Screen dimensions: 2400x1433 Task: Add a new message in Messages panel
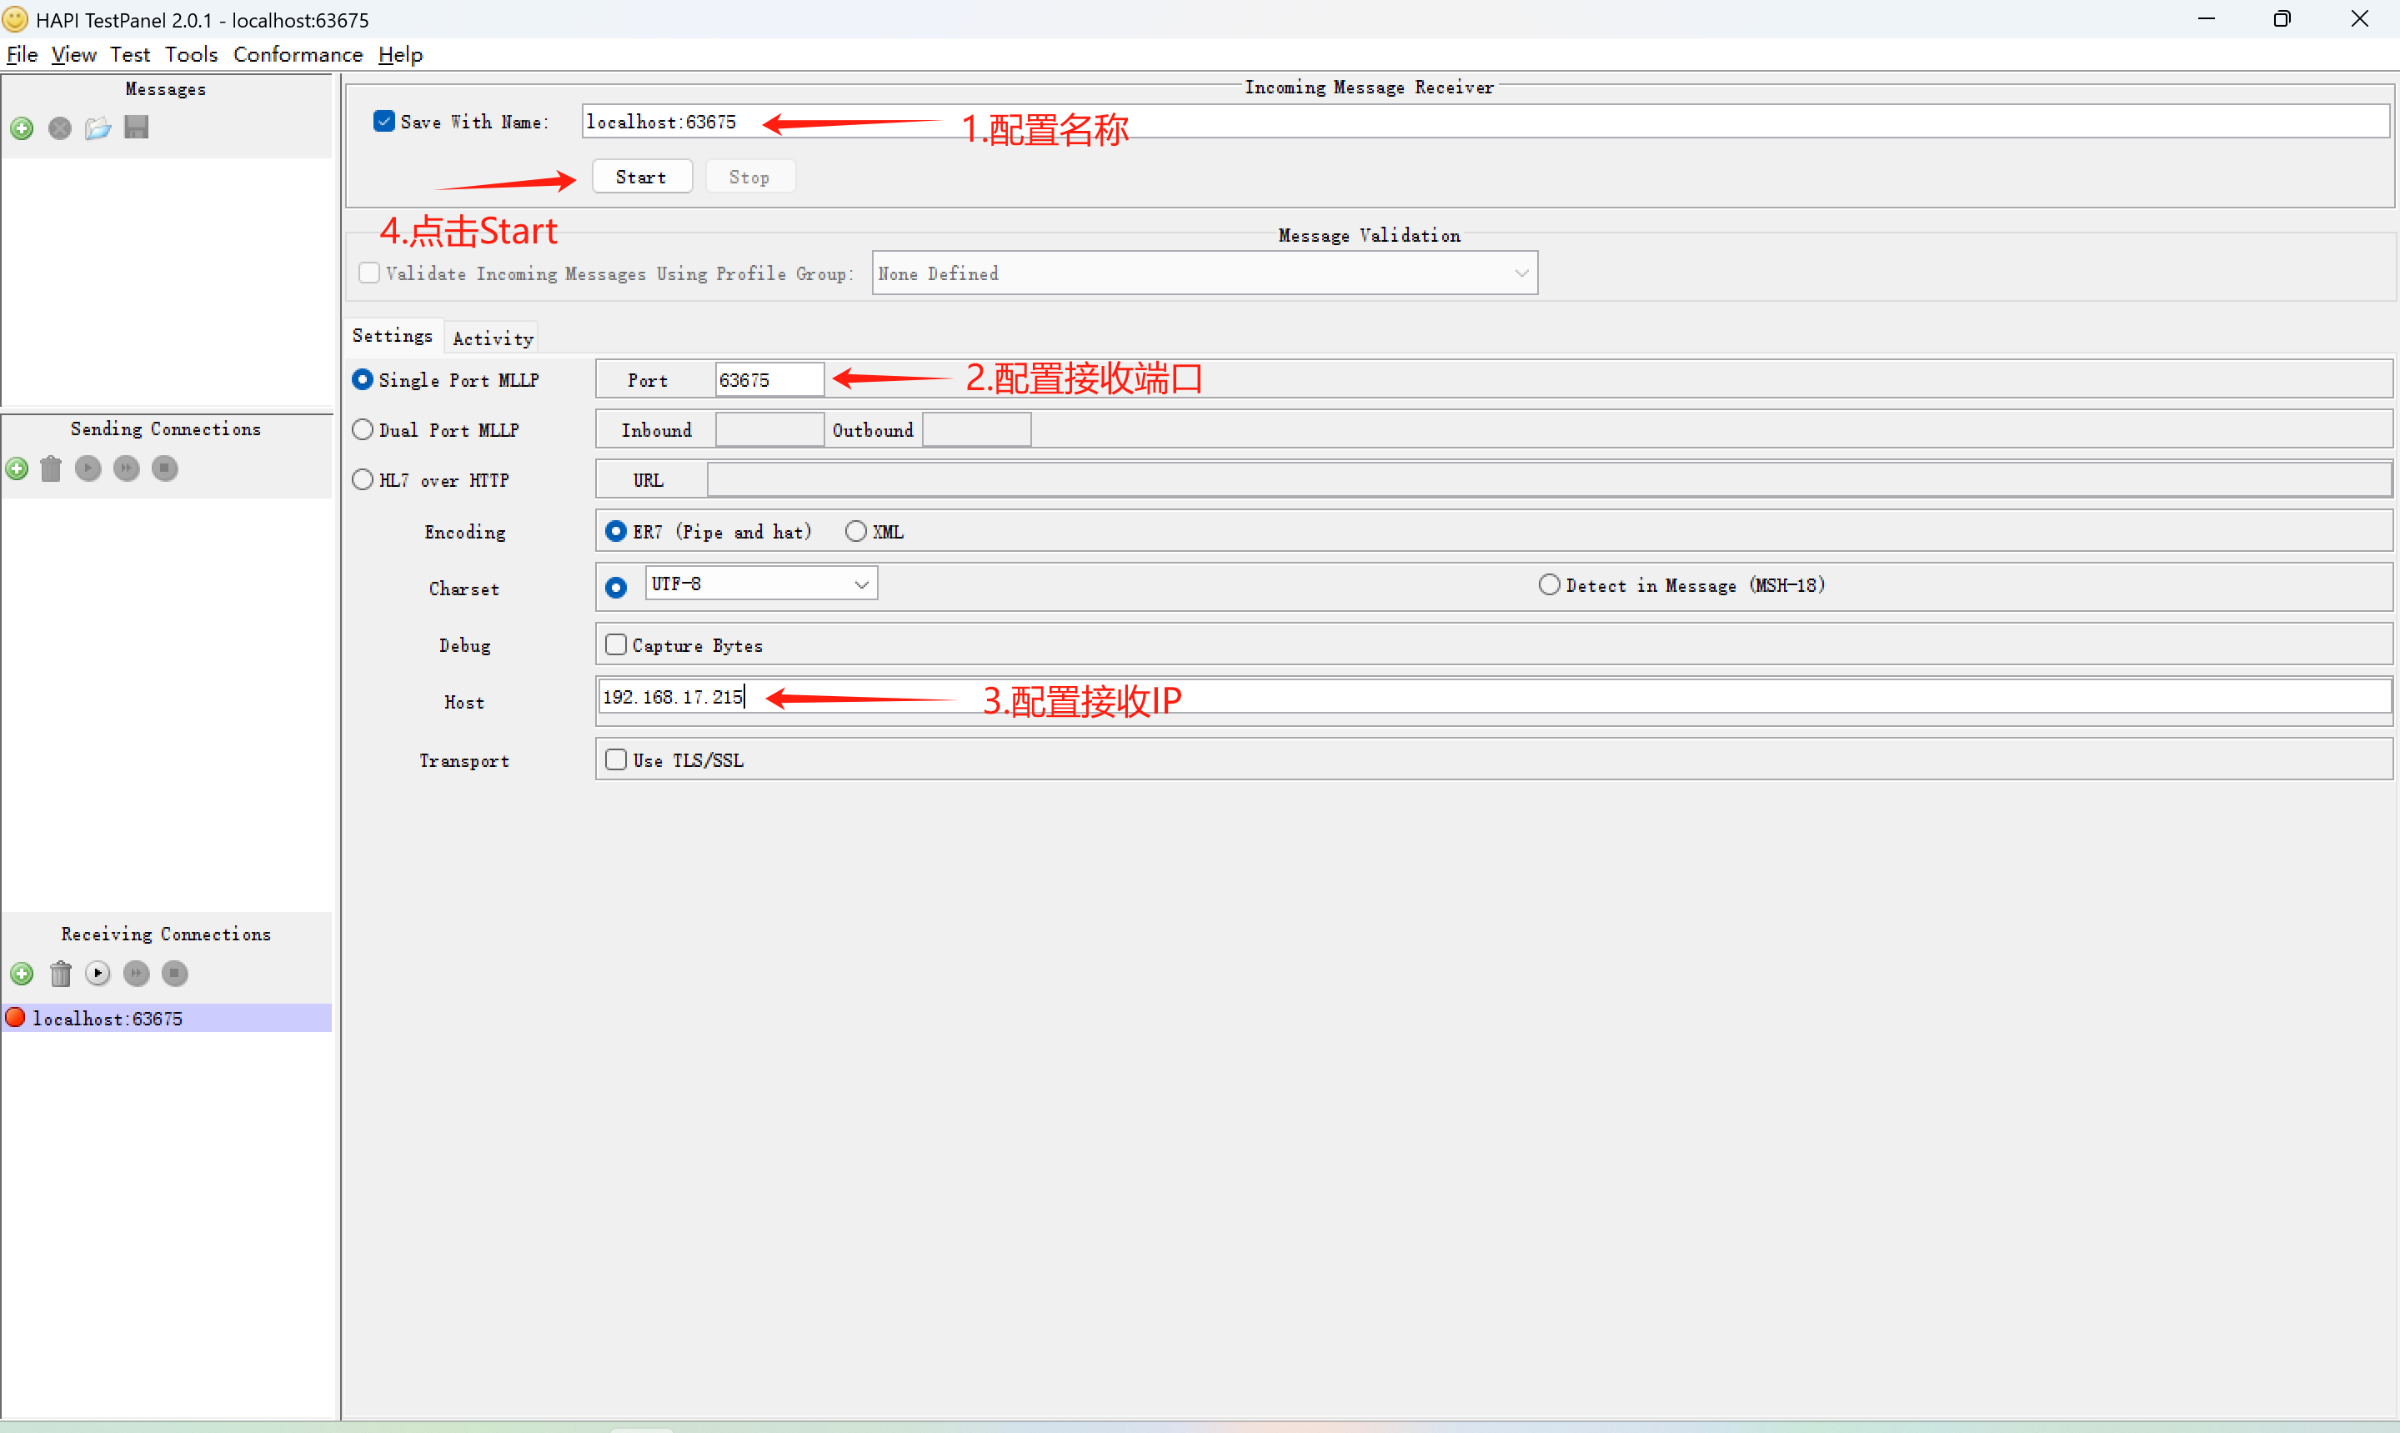click(21, 128)
